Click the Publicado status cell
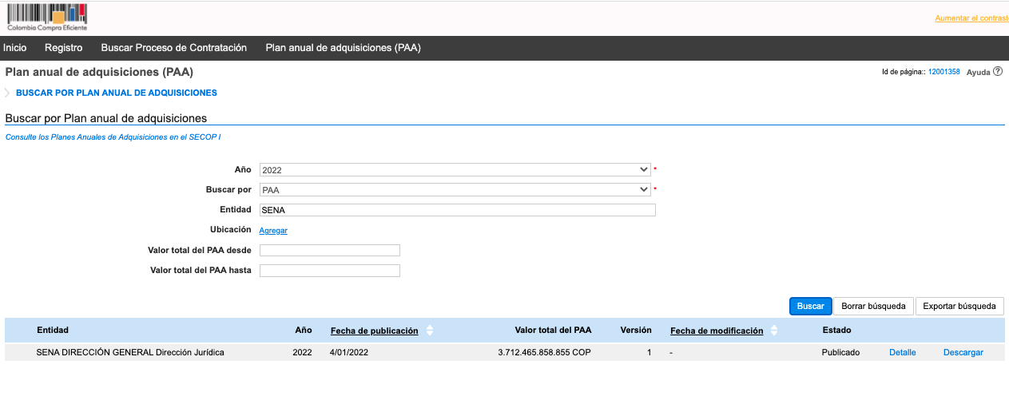This screenshot has height=416, width=1009. 840,352
